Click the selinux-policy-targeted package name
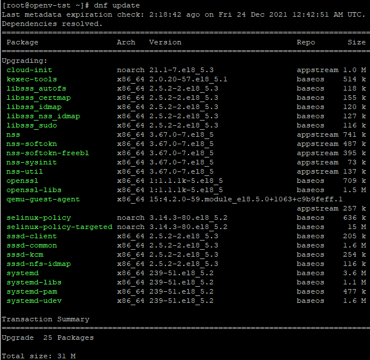 (x=59, y=227)
